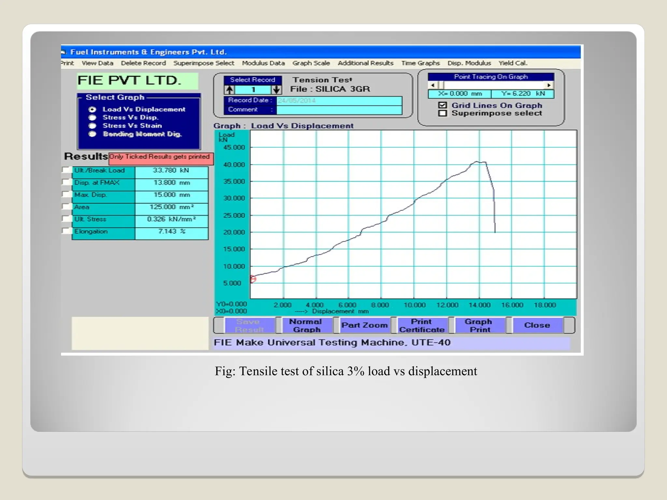
Task: Click the record number field showing 1
Action: click(x=253, y=90)
